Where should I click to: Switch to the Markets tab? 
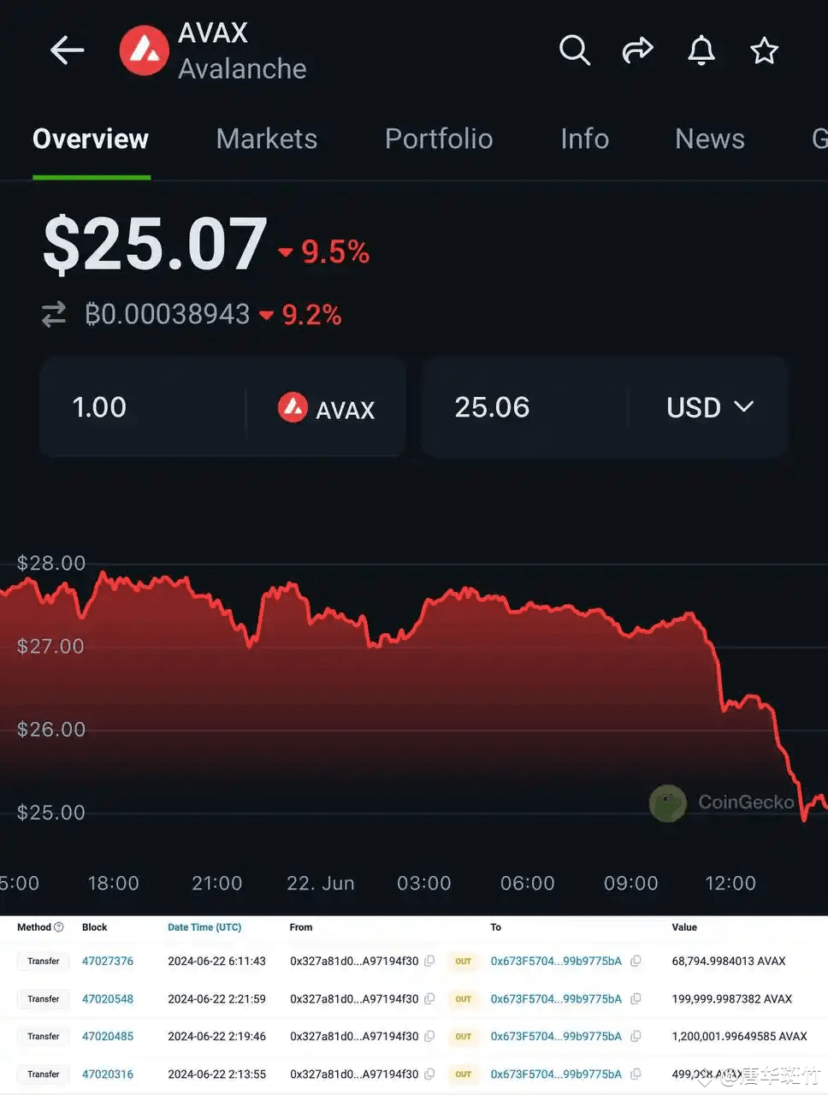click(266, 139)
